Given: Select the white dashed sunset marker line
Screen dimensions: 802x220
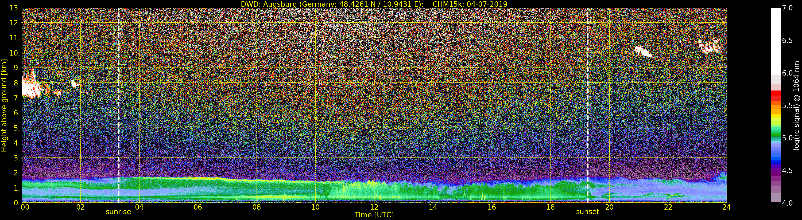Looking at the screenshot, I should point(587,105).
